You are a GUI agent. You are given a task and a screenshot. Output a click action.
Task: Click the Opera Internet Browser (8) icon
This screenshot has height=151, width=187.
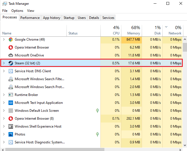point(11,119)
